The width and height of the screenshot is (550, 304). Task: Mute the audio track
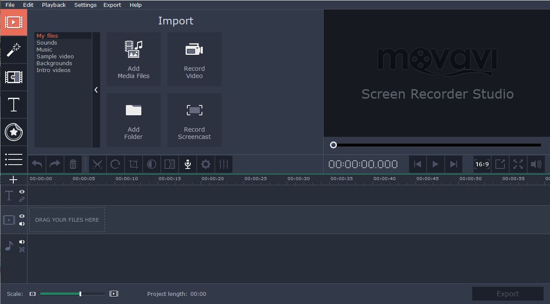tap(22, 242)
